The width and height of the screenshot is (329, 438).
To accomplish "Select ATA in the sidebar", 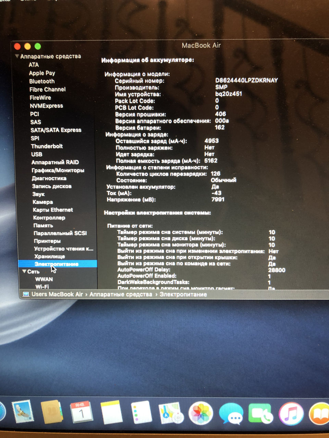I will tap(34, 65).
